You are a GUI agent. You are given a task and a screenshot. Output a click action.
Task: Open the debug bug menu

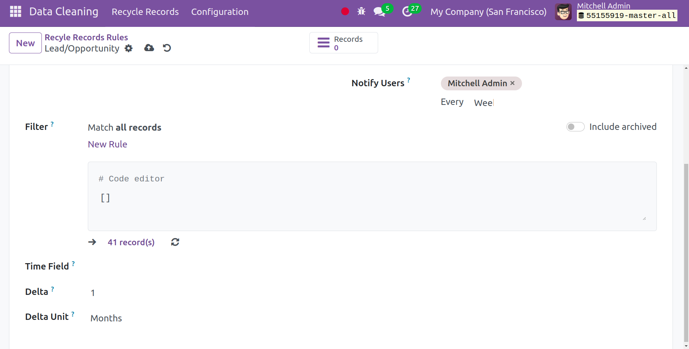pyautogui.click(x=361, y=11)
